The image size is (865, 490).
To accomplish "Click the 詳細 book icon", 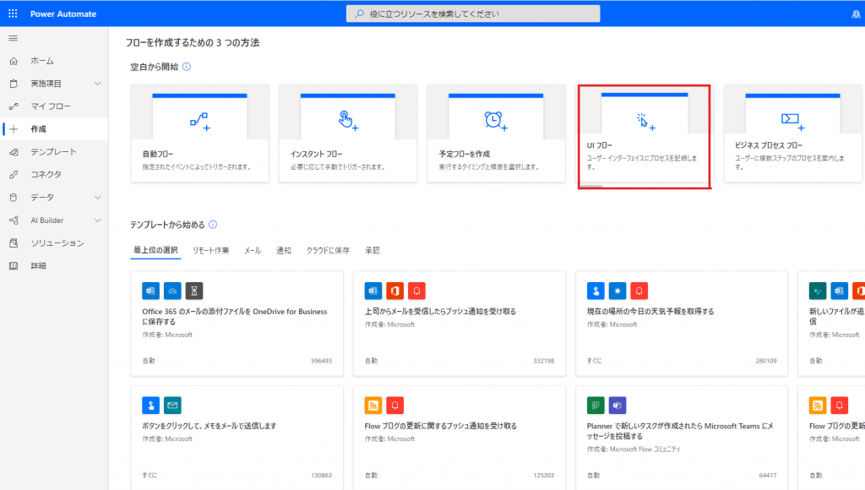I will (x=14, y=266).
